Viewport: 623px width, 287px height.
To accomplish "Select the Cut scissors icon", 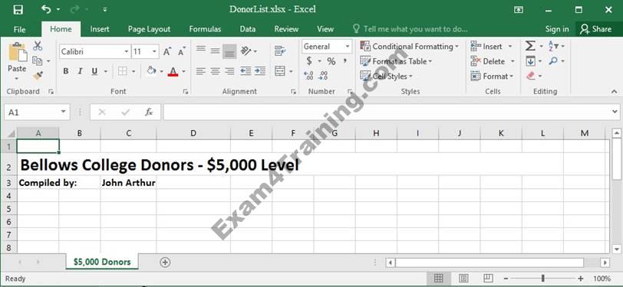I will coord(38,46).
